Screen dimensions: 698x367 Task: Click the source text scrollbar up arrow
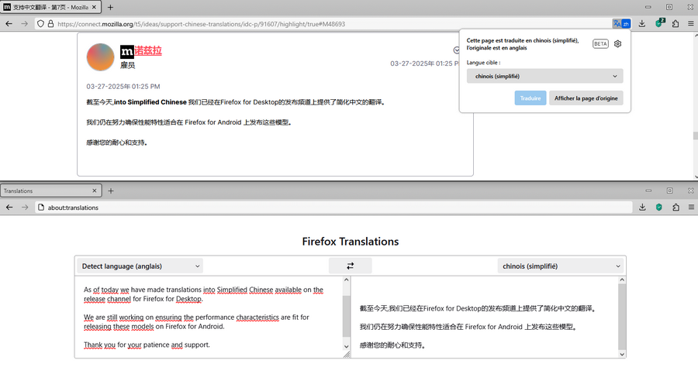tap(347, 280)
